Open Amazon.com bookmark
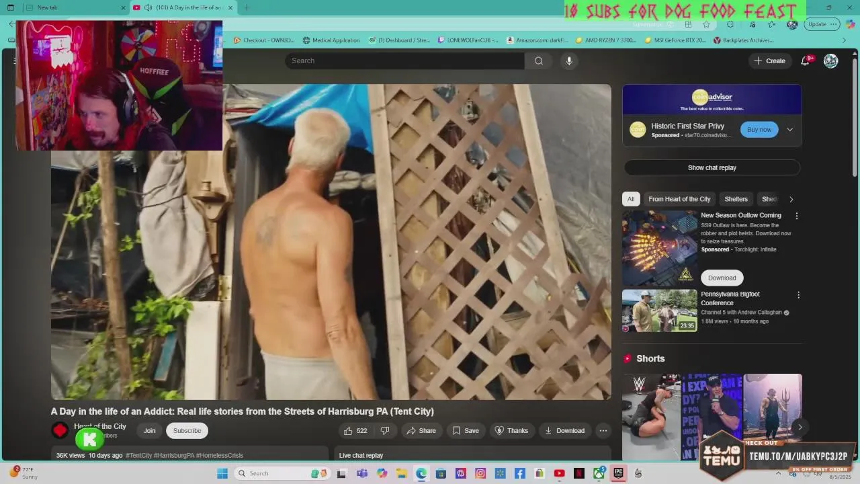Screen dimensions: 860x484 point(537,40)
